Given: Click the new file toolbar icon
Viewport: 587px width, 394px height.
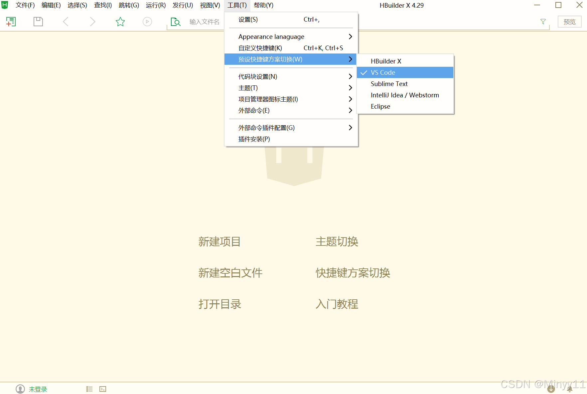Looking at the screenshot, I should [x=11, y=22].
